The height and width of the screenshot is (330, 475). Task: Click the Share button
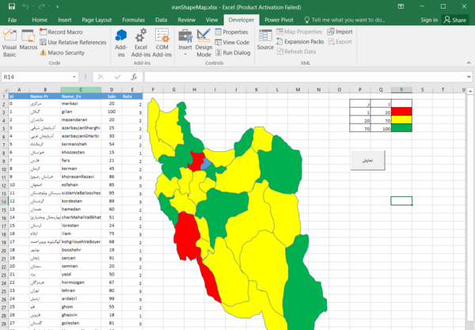pyautogui.click(x=455, y=20)
